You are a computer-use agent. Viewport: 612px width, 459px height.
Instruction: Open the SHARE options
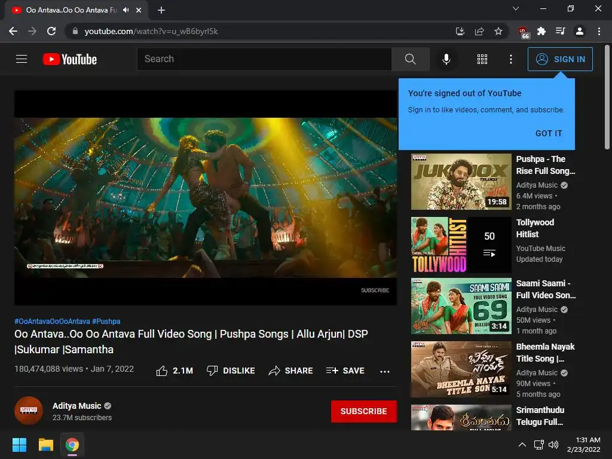coord(291,371)
